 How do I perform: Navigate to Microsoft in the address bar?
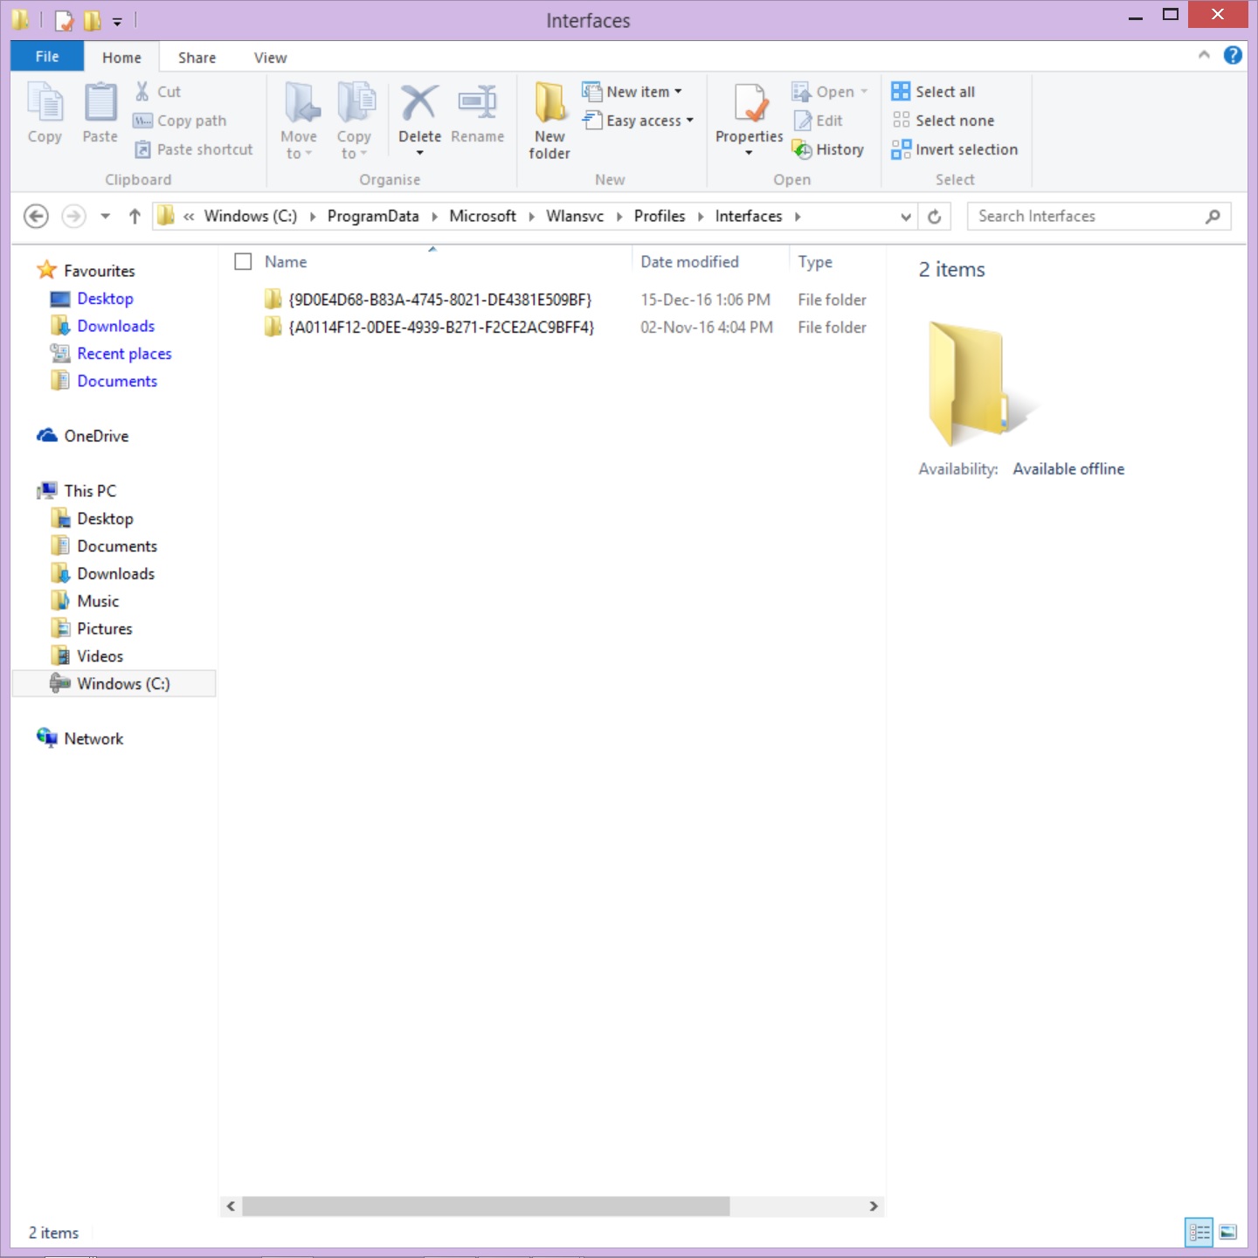[482, 216]
